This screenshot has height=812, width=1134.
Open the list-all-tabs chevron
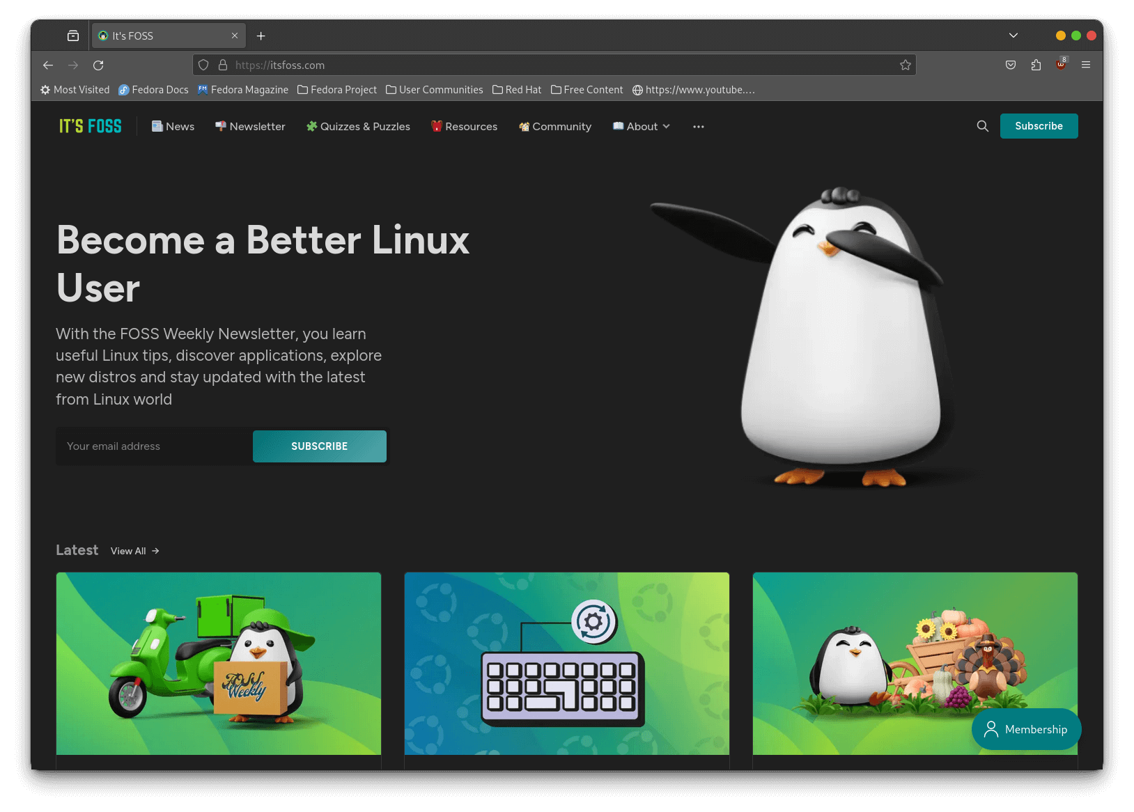1013,35
